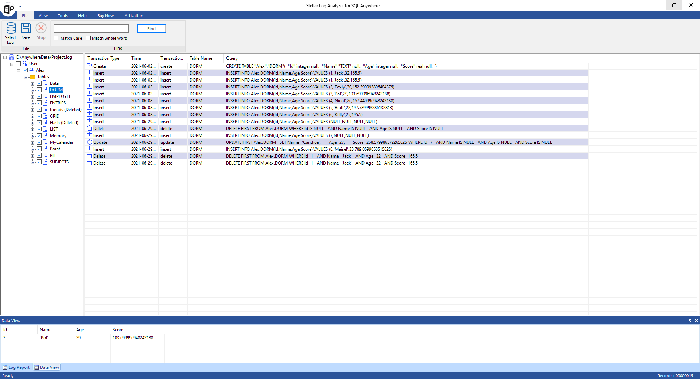
Task: Open the Help ribbon tab
Action: click(82, 16)
